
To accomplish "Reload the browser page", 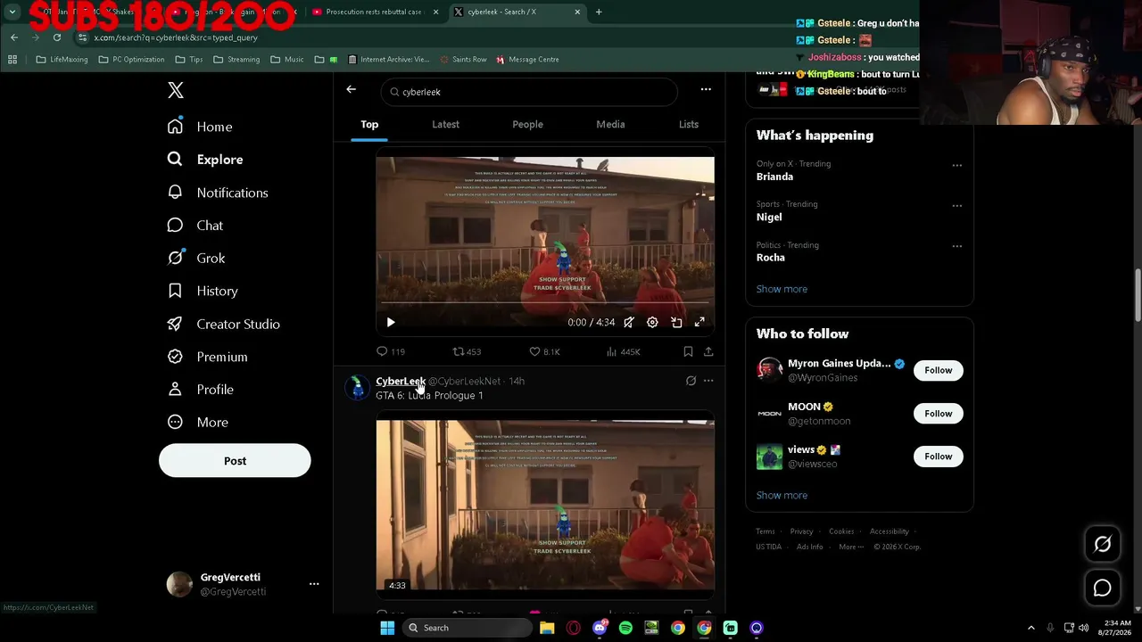I will coord(57,37).
